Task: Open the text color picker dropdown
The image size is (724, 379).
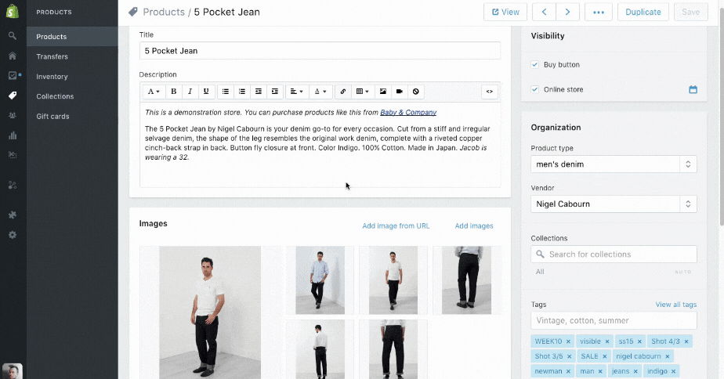Action: point(320,92)
